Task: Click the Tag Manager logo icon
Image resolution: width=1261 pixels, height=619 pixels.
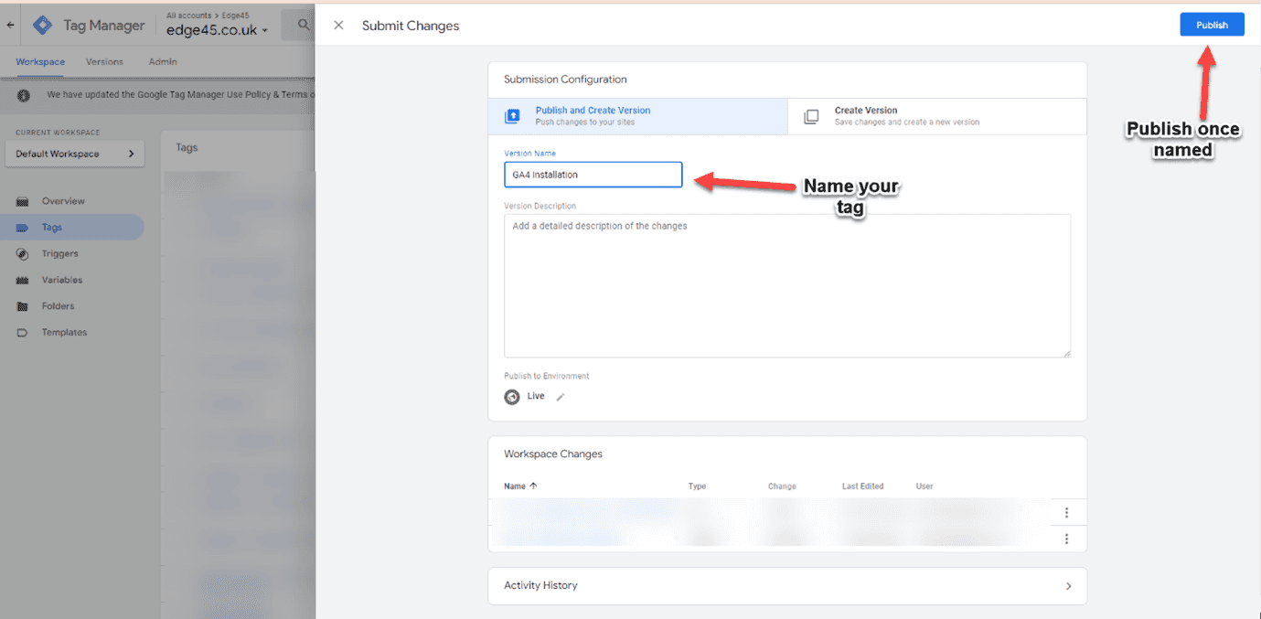Action: pyautogui.click(x=43, y=26)
